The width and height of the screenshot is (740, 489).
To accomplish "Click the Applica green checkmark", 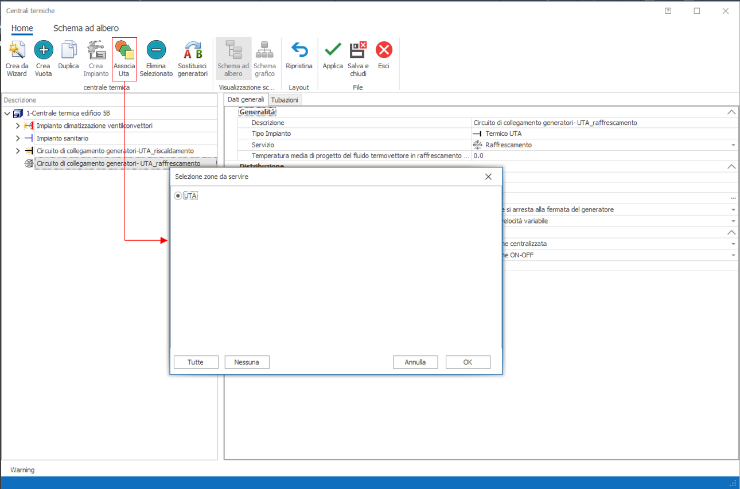I will tap(333, 50).
